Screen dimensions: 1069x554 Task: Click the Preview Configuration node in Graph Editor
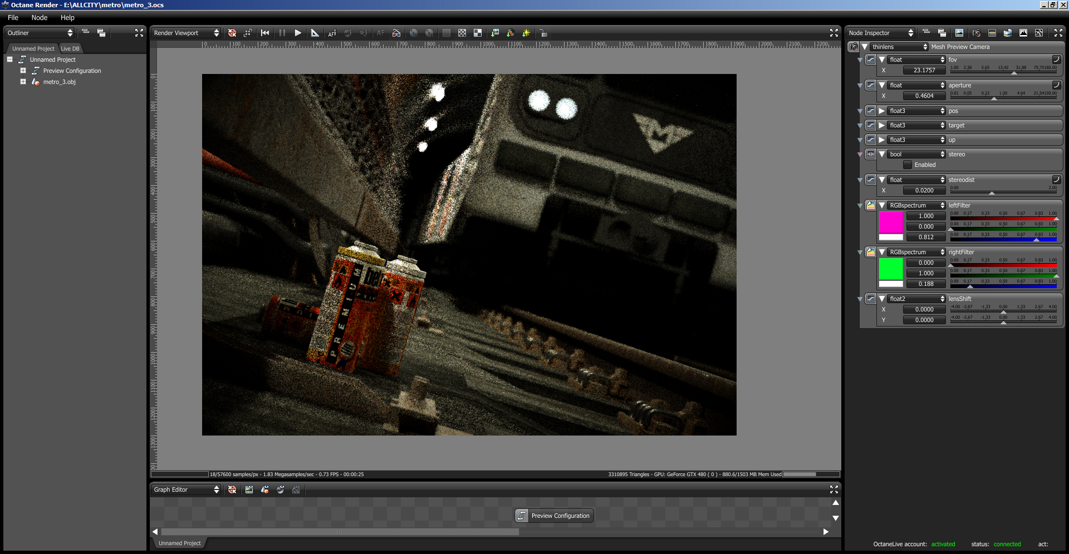click(x=555, y=516)
